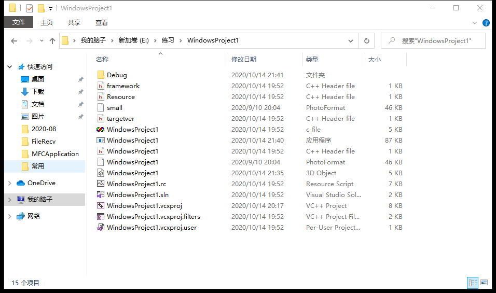Go up one folder level arrow
The image size is (496, 293).
coord(52,41)
